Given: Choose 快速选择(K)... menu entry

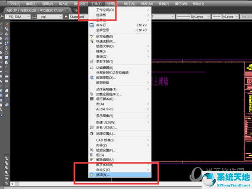Looking at the screenshot, I should 120,41.
